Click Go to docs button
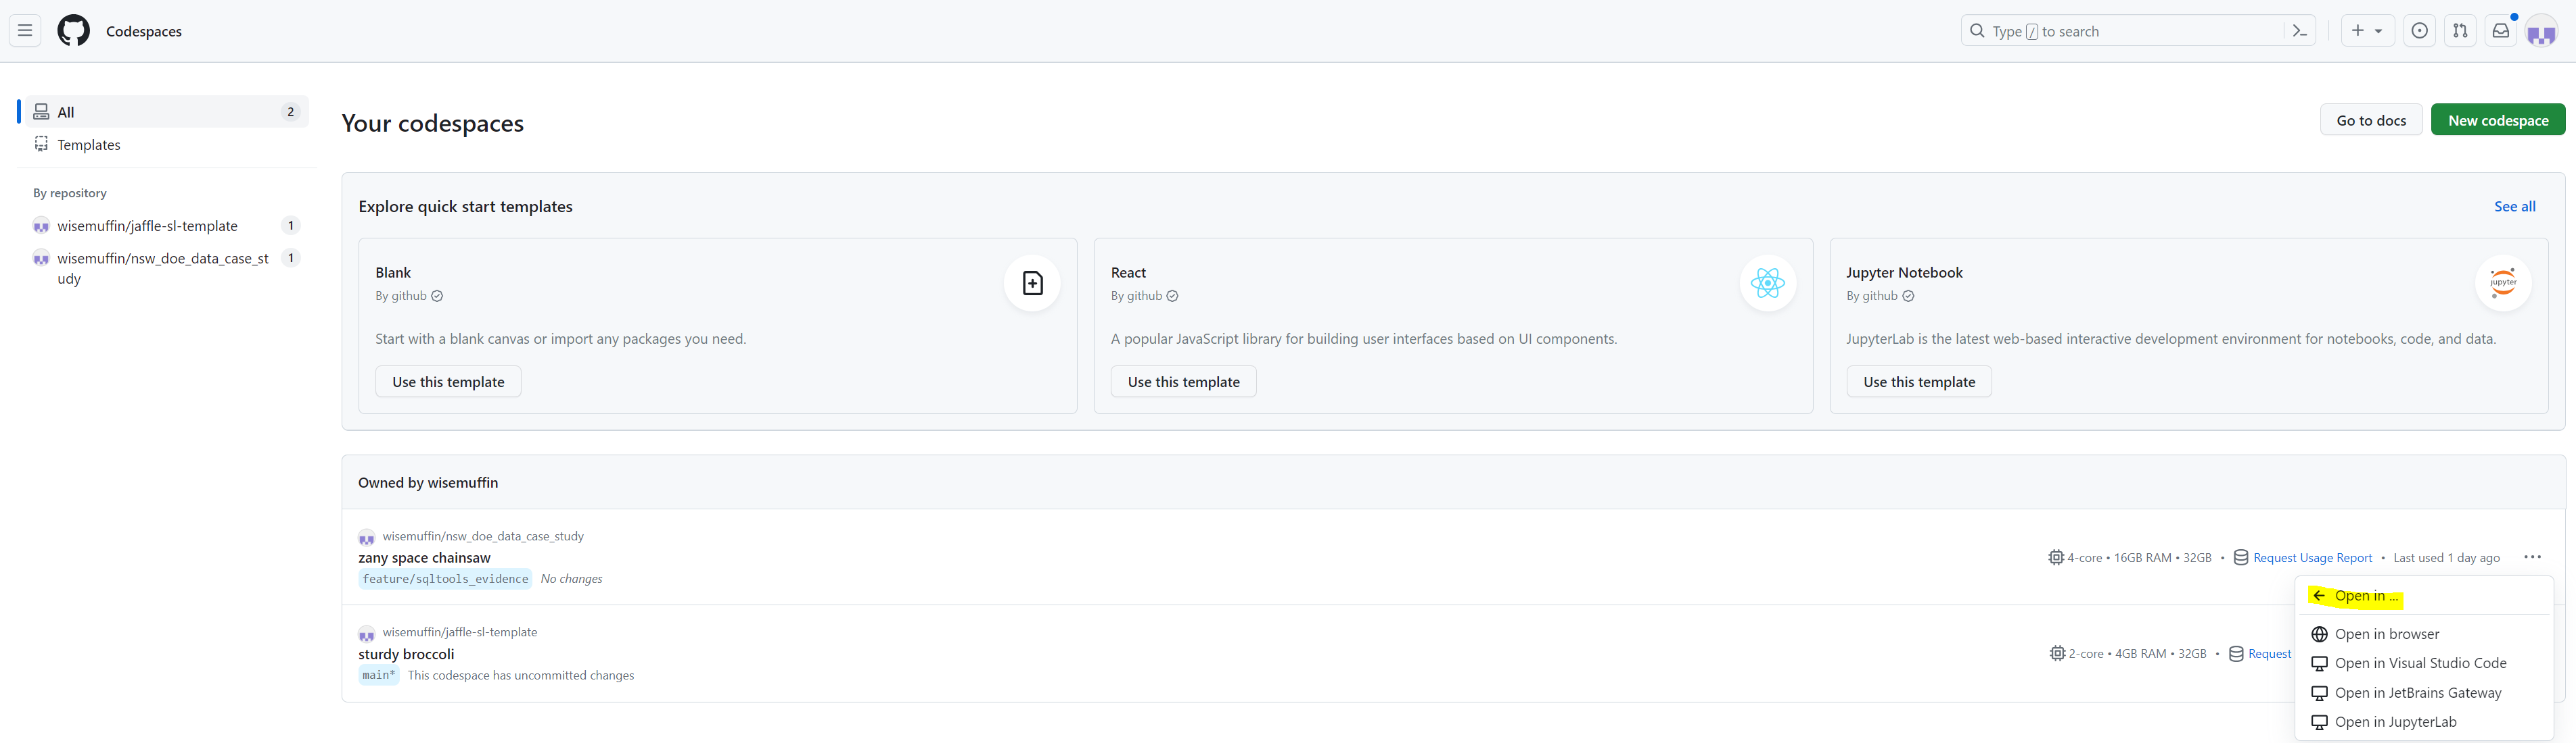Image resolution: width=2576 pixels, height=743 pixels. [x=2371, y=120]
